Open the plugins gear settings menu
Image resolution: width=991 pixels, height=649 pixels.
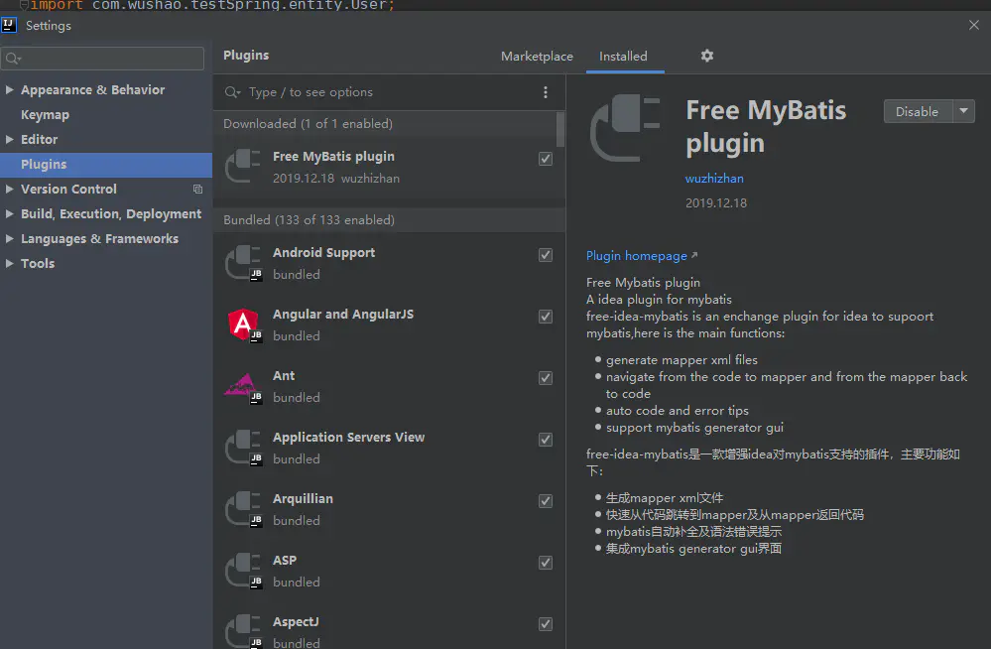(x=706, y=56)
